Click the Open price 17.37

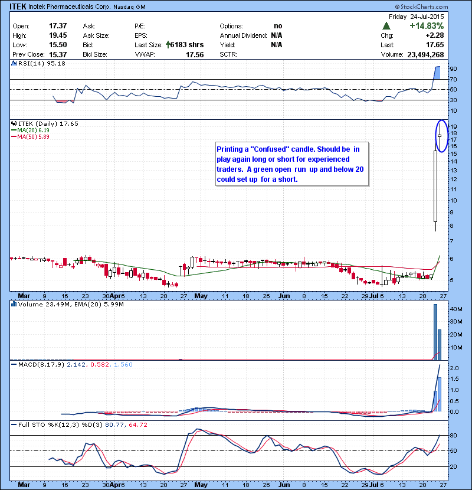pyautogui.click(x=58, y=26)
